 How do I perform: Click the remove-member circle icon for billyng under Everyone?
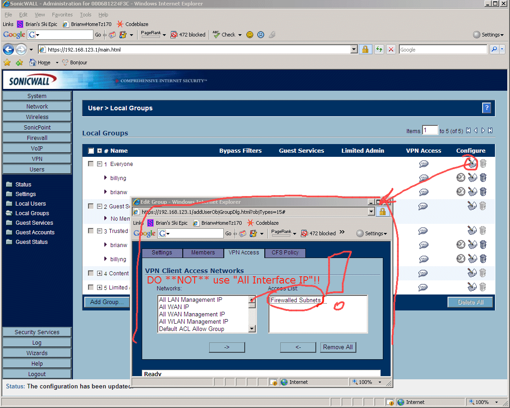(461, 177)
